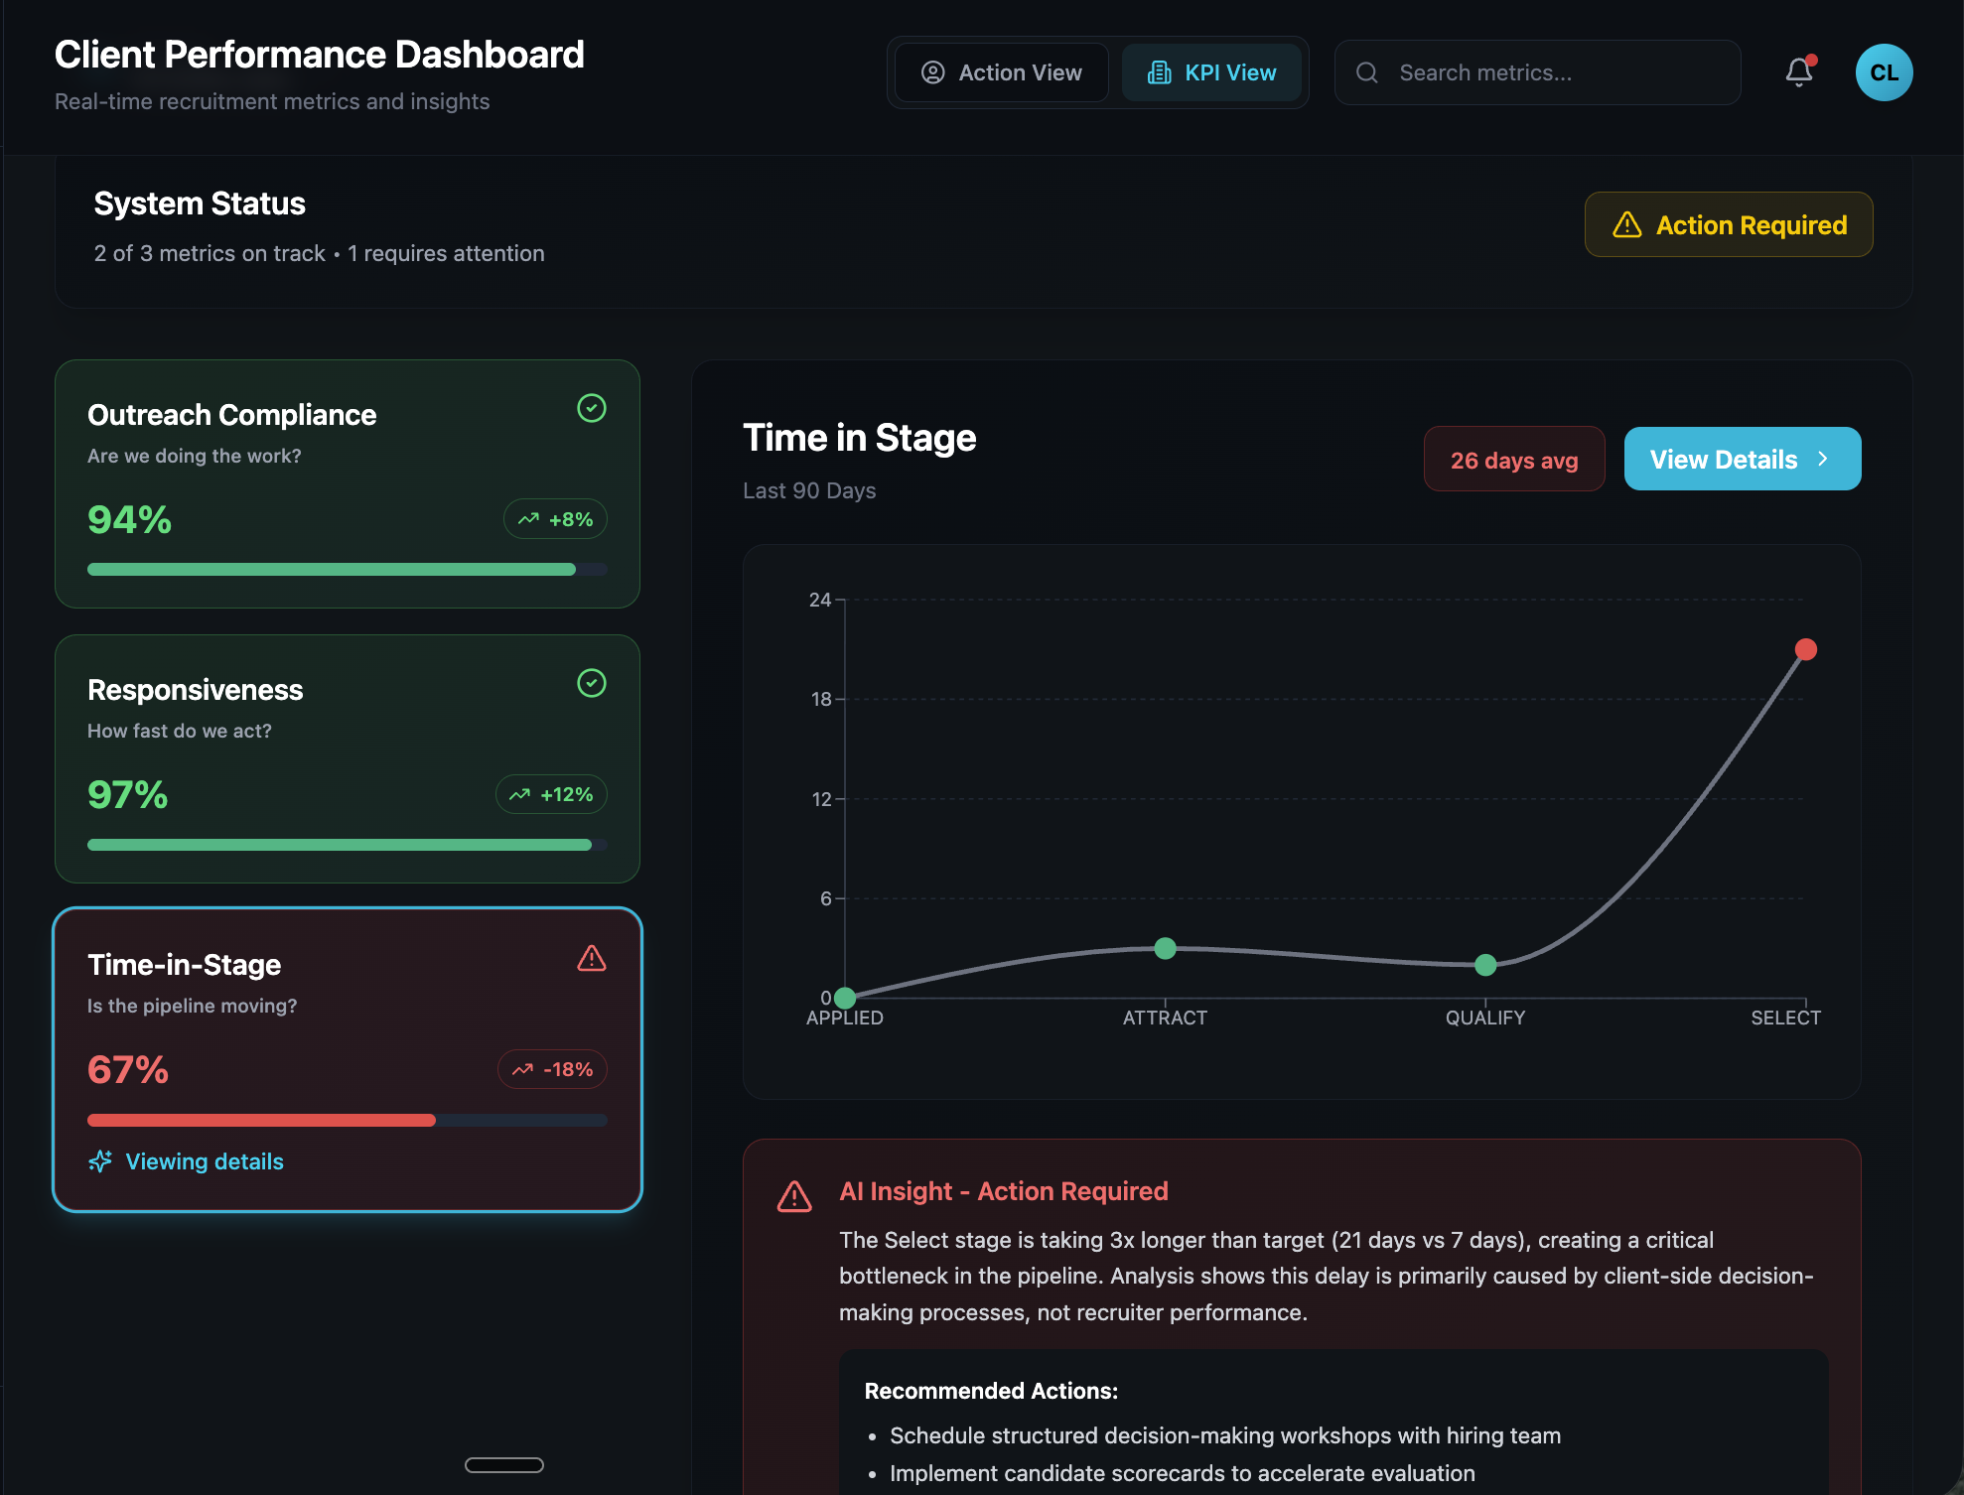
Task: Click the 26 days avg badge
Action: pyautogui.click(x=1514, y=459)
